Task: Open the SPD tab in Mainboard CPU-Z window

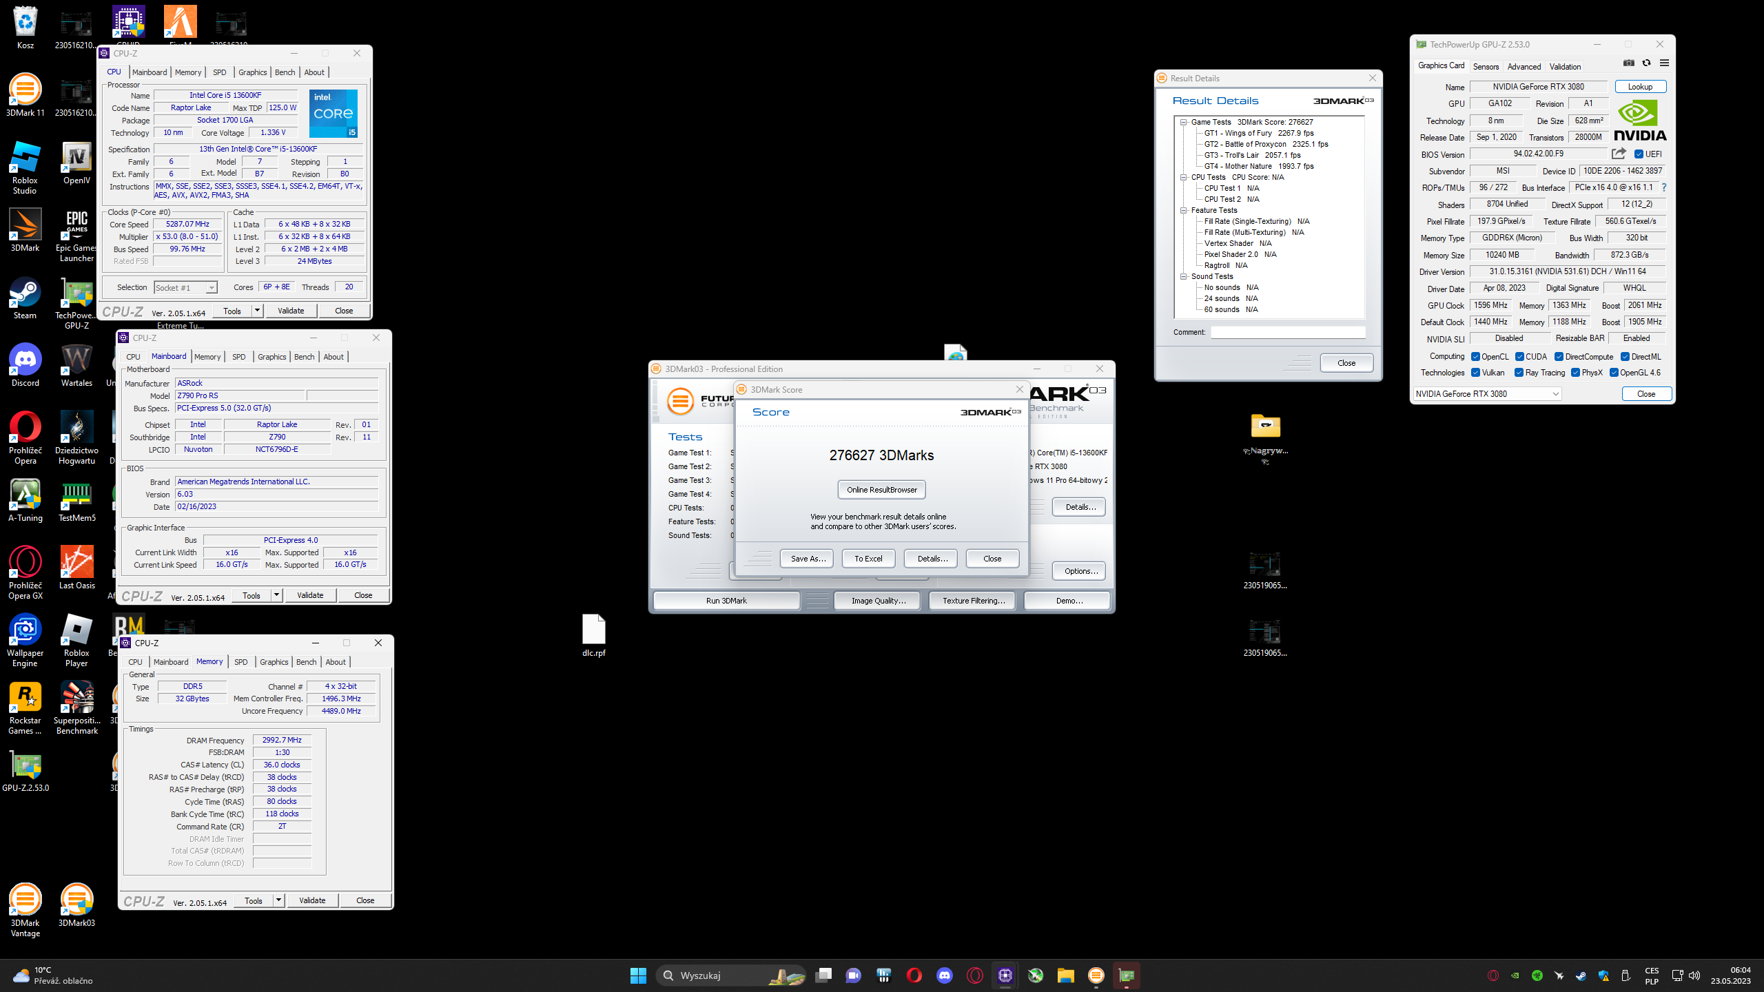Action: pos(238,357)
